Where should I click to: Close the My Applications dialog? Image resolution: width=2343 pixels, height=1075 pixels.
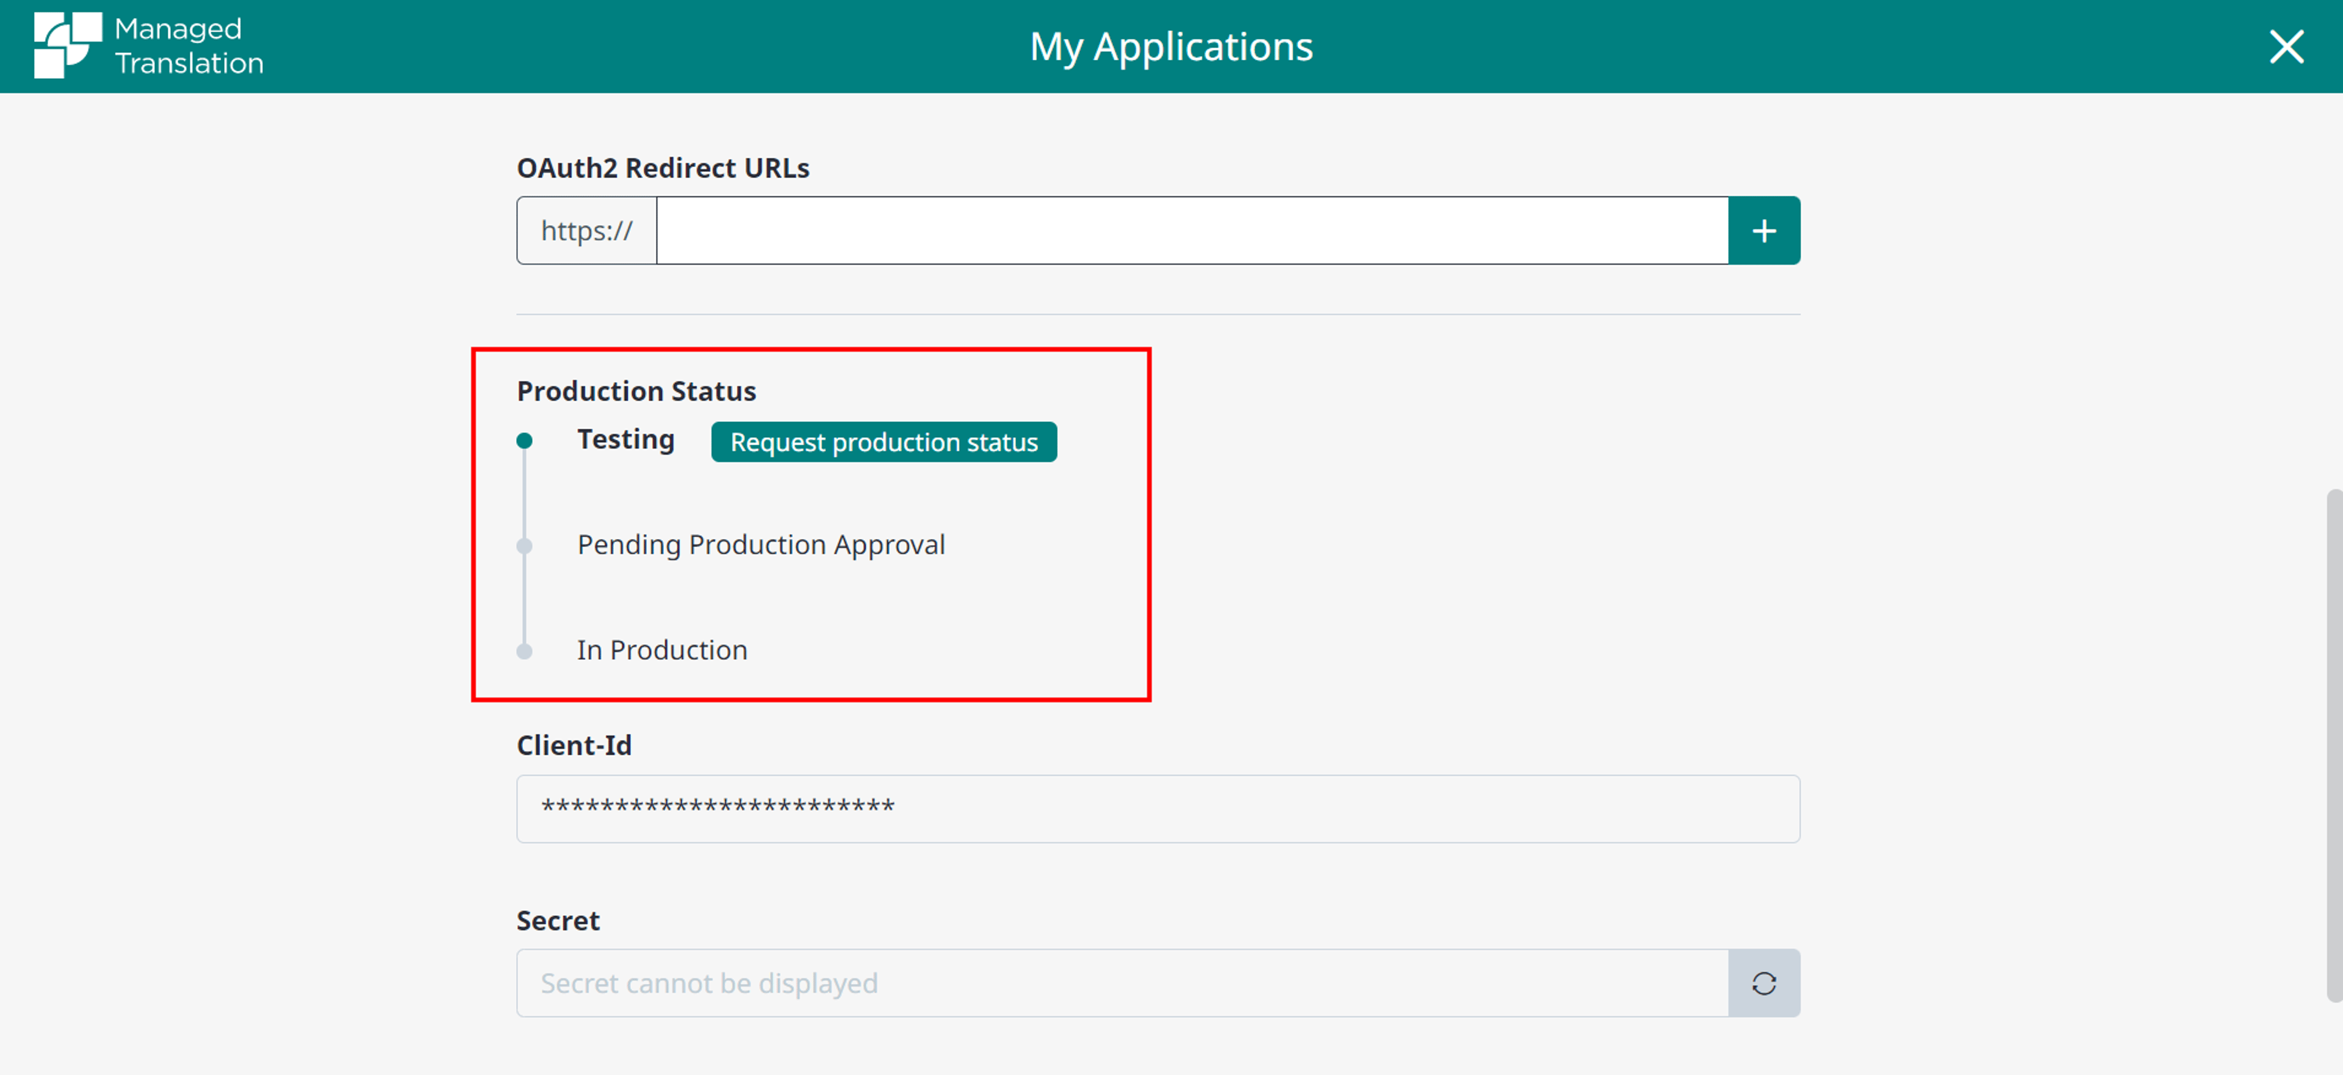click(x=2286, y=46)
